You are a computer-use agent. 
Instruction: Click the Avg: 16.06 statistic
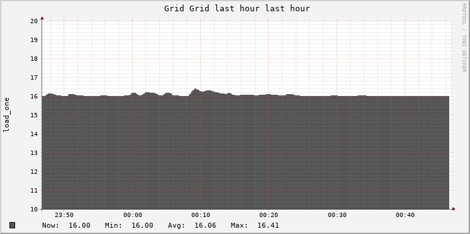(192, 225)
